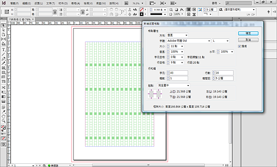The image size is (277, 167).
Task: Select the untitled document tab at 76%
Action: (21, 19)
